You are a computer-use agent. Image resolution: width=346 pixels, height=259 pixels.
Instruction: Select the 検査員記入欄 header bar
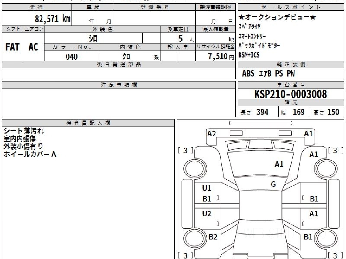(x=88, y=123)
